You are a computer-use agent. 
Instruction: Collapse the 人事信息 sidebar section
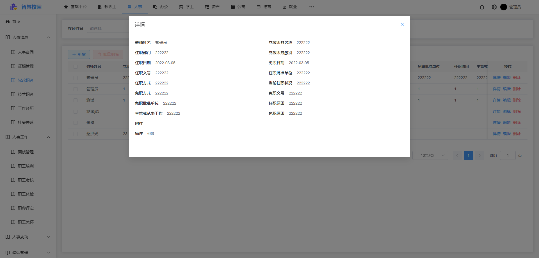49,37
